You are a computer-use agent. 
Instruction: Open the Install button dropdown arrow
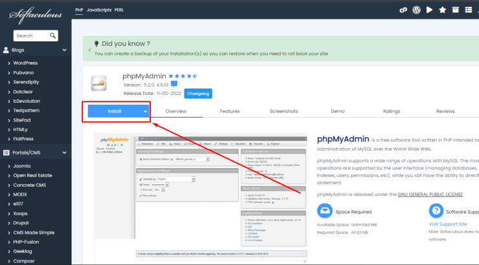(145, 111)
